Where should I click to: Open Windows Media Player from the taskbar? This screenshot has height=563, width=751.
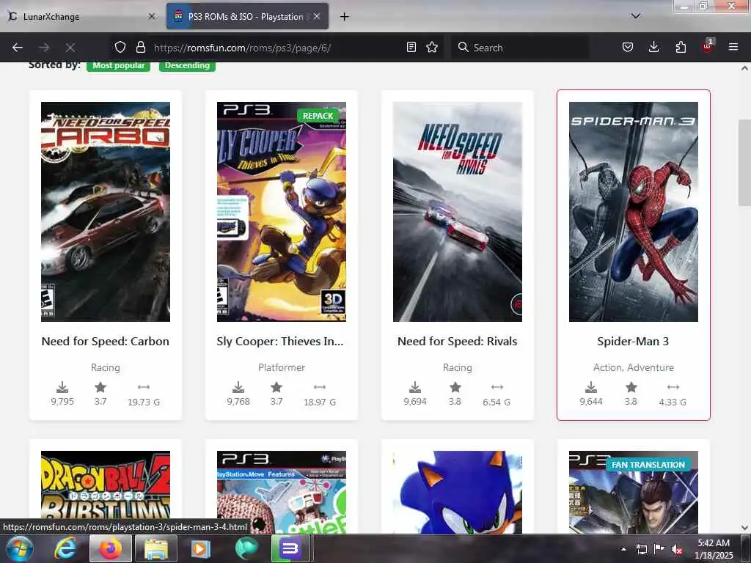click(x=200, y=549)
